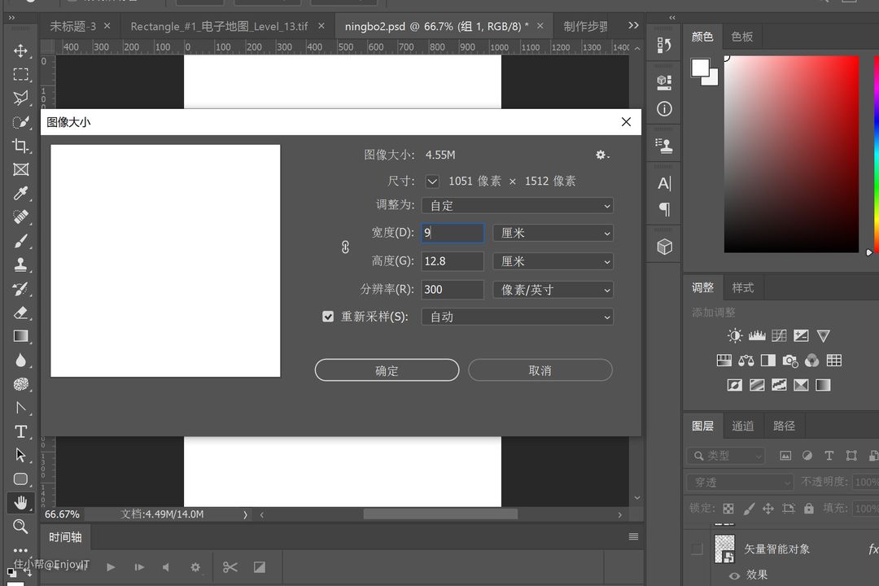Uncheck the 重新采样 checkbox

coord(328,317)
